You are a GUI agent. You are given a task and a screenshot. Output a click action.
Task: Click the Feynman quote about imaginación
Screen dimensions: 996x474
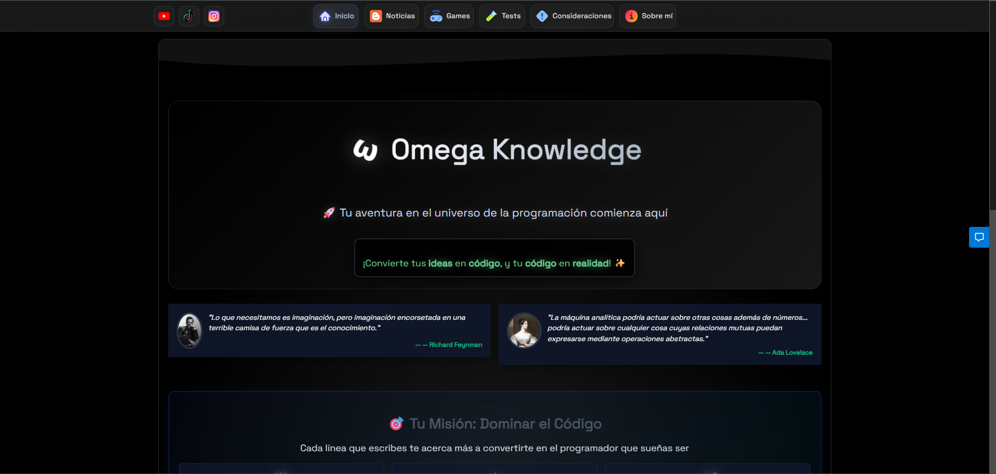(337, 322)
